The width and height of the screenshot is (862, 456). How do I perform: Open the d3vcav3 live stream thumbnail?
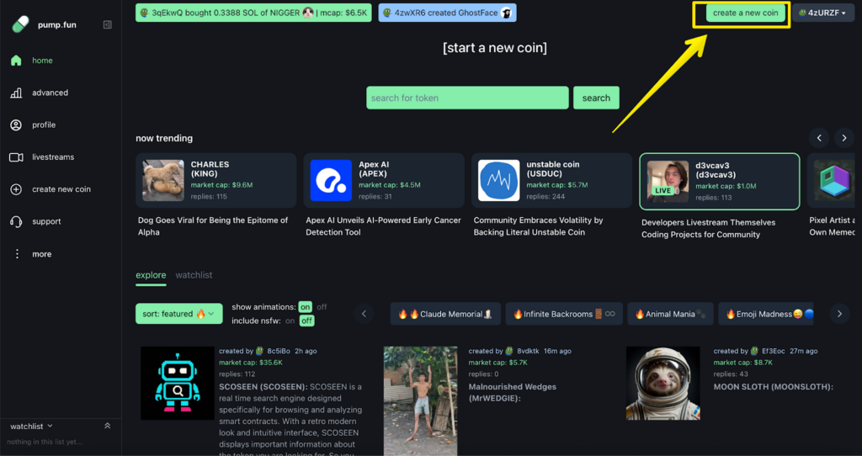coord(668,181)
